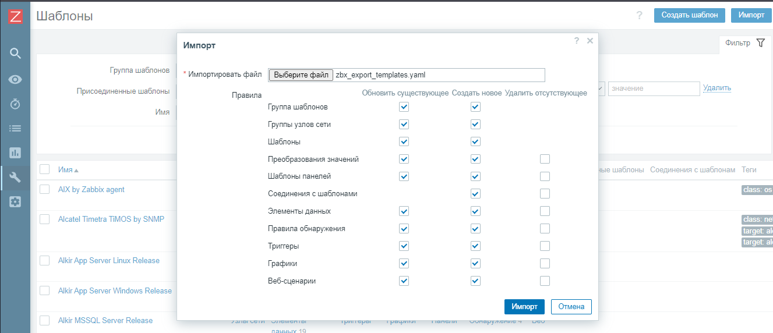Confirm with the blue Импорт dialog button
This screenshot has height=333, width=773.
(x=524, y=306)
